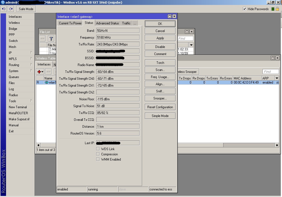Enable the WMM Enabled checkbox

coord(98,159)
